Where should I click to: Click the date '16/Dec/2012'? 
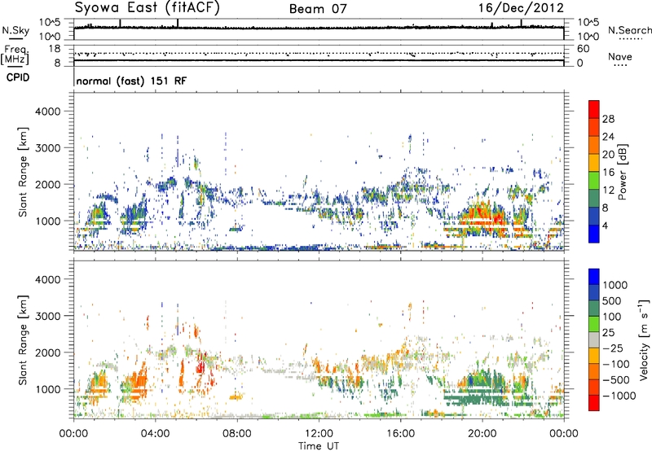tap(521, 8)
